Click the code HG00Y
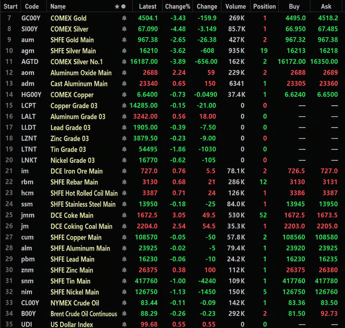 [x=31, y=95]
